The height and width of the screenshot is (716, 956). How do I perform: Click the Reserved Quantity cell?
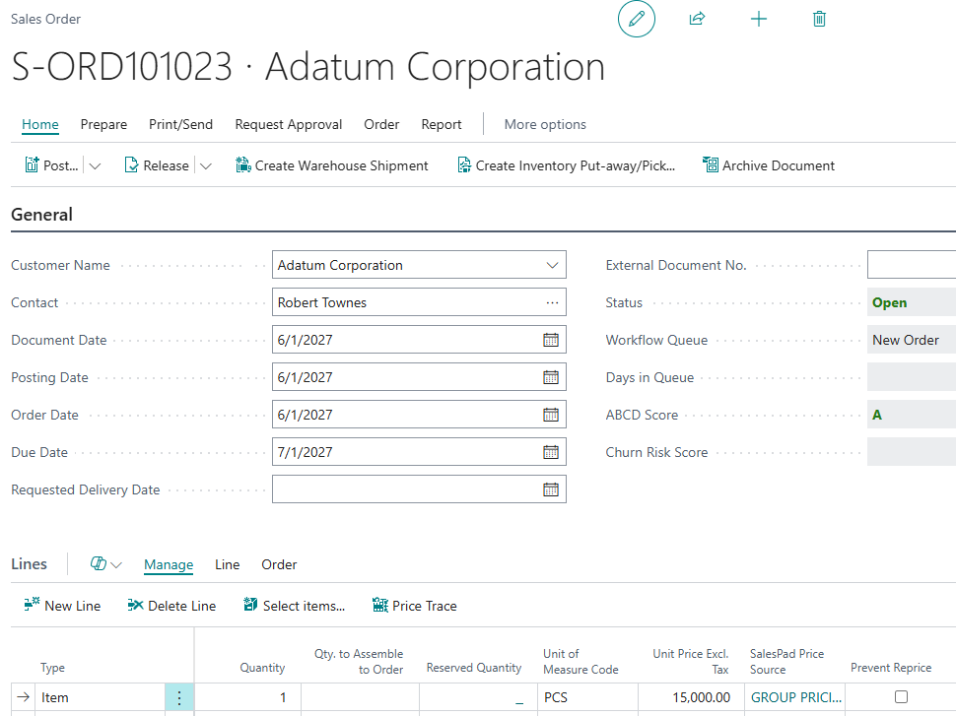tap(478, 697)
